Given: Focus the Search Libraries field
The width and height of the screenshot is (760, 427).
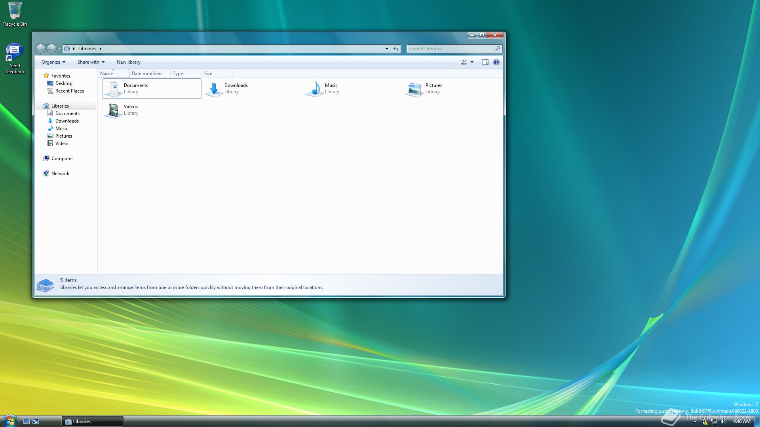Looking at the screenshot, I should click(x=450, y=49).
